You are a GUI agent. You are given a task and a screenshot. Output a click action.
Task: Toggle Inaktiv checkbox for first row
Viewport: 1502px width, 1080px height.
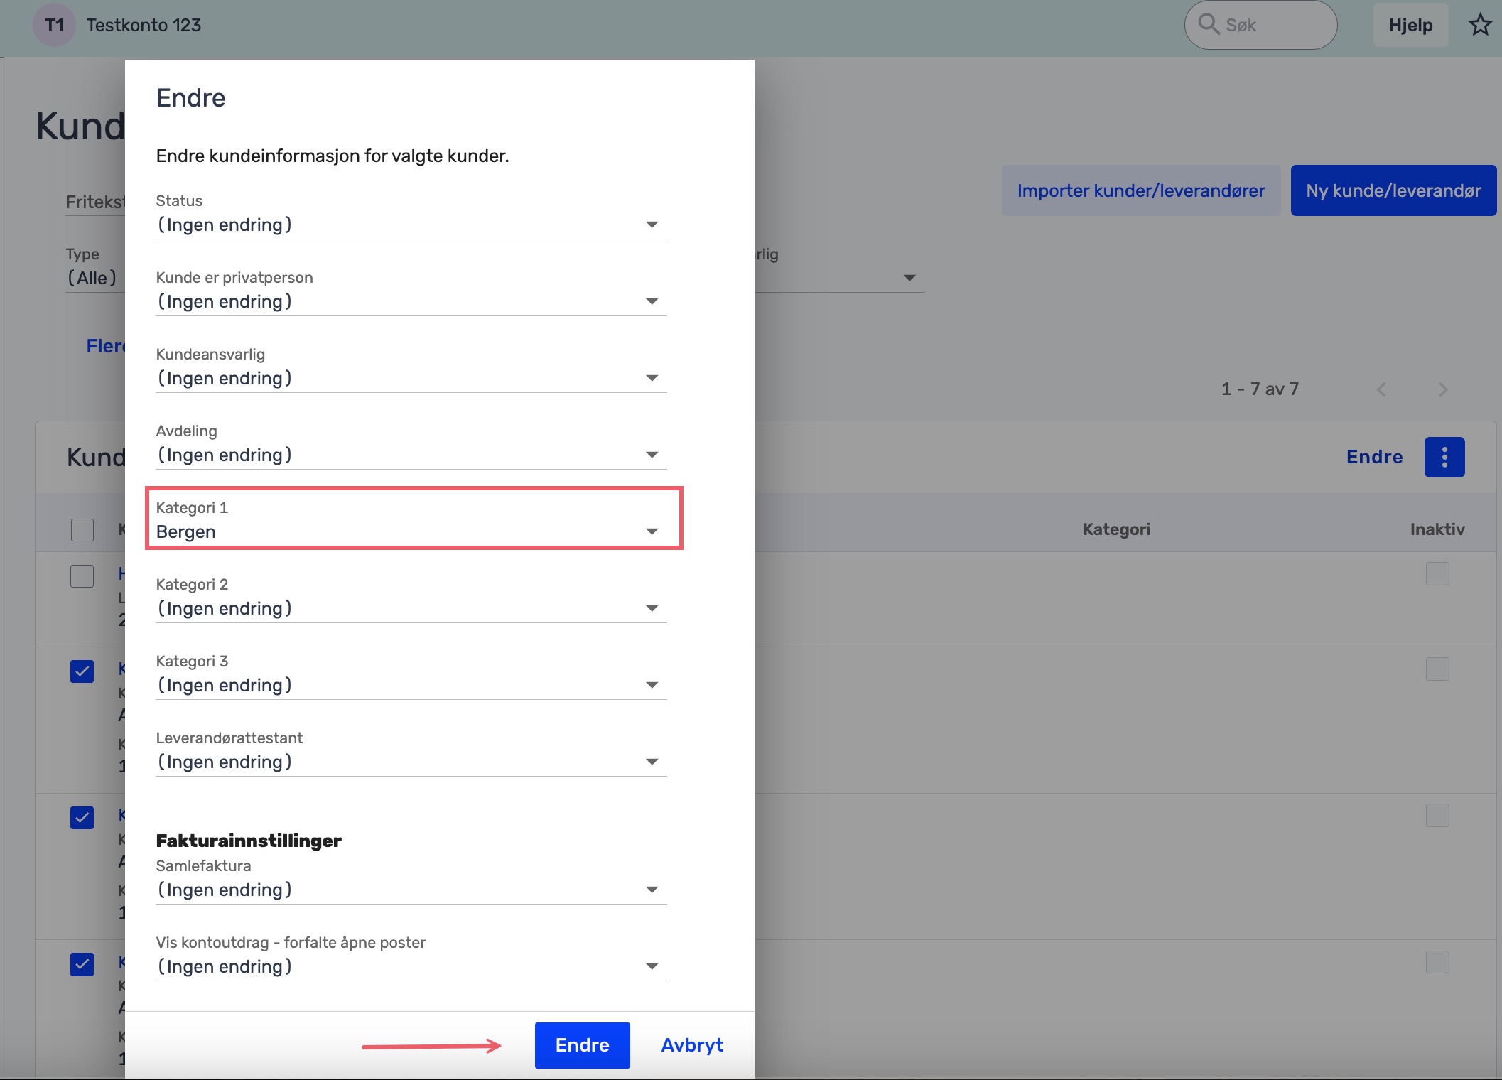(x=1437, y=573)
